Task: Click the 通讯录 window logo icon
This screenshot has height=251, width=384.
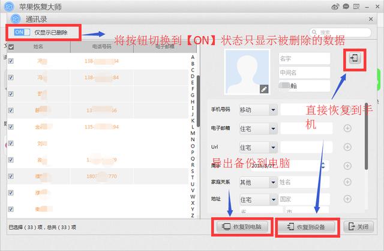Action: pos(16,19)
